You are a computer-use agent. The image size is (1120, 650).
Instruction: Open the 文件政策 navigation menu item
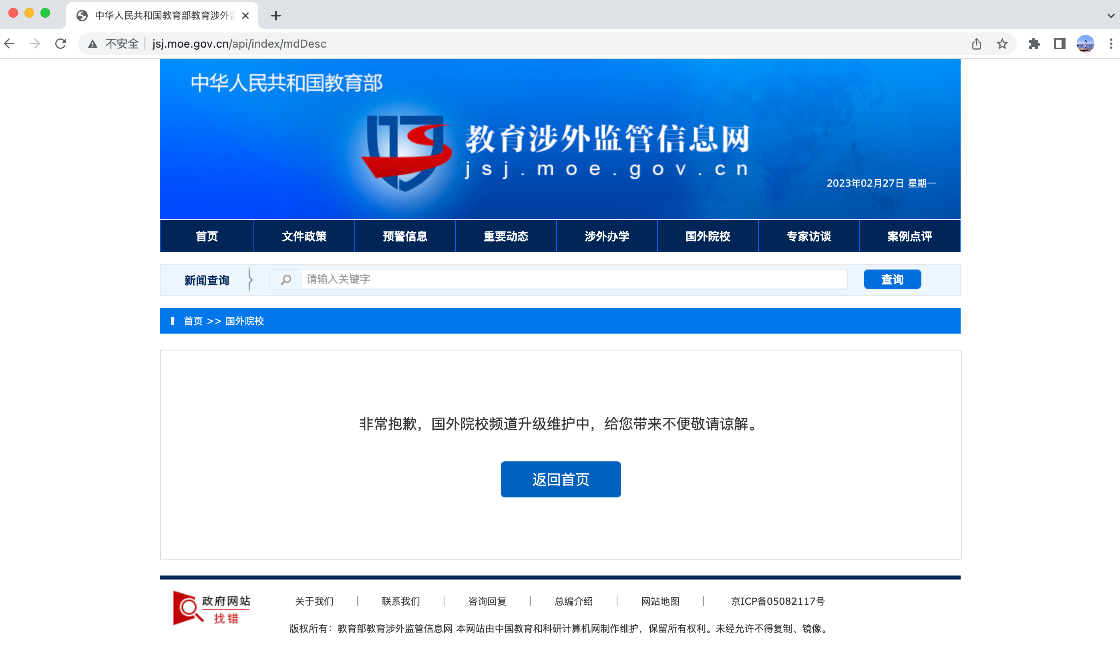click(304, 236)
